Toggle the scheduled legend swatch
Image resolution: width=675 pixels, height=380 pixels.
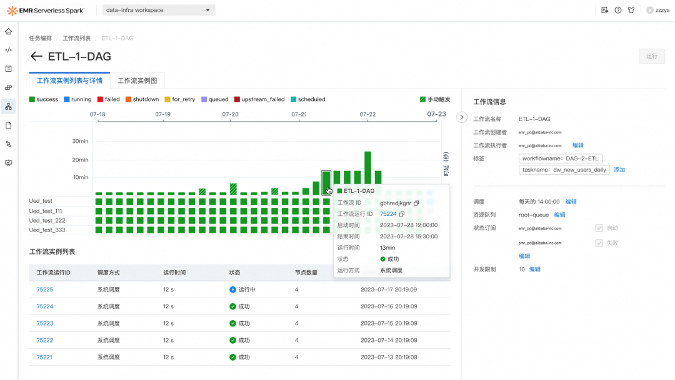294,99
